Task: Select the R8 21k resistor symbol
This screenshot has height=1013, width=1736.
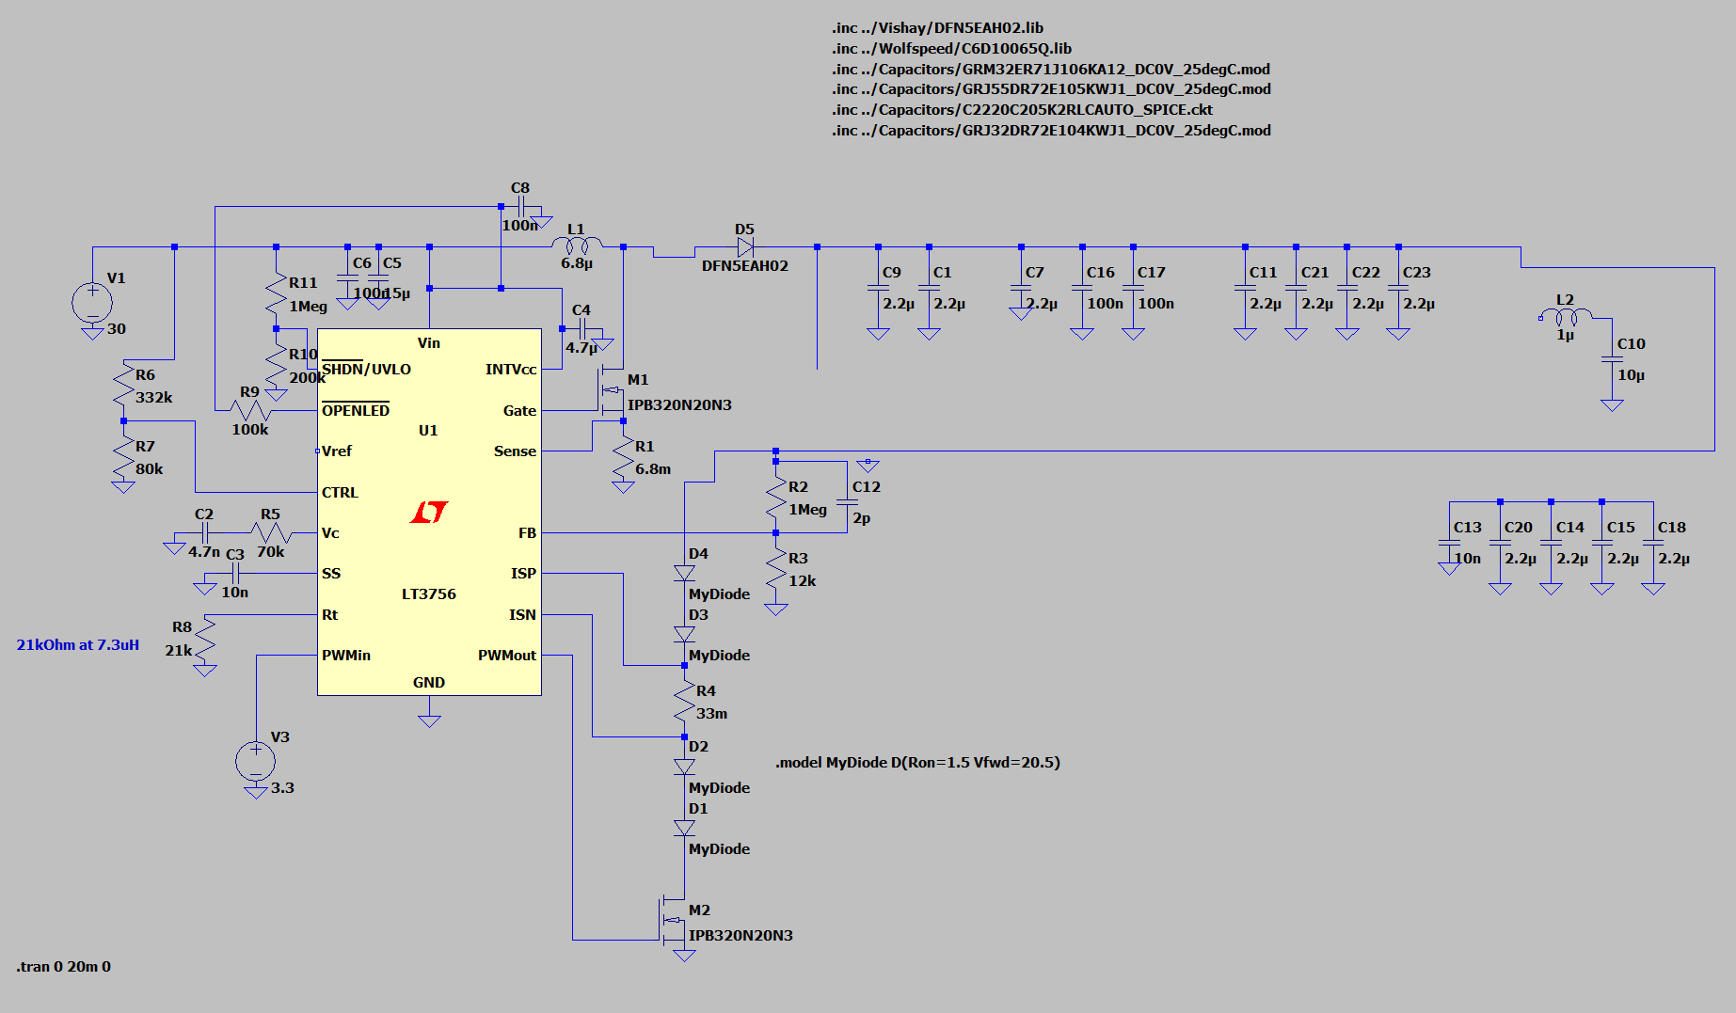Action: click(204, 640)
